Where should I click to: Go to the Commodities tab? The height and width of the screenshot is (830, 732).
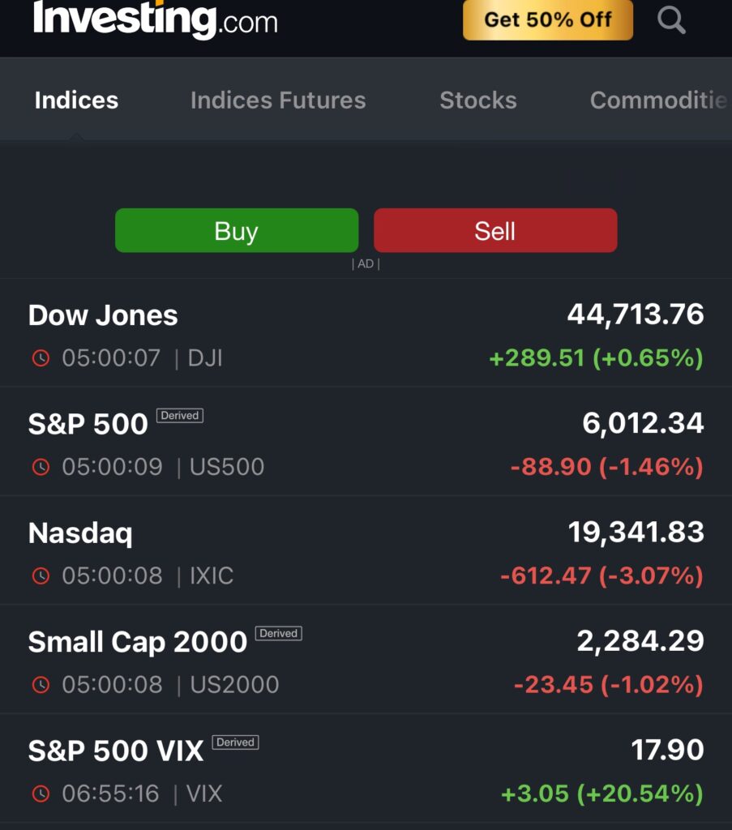(x=658, y=101)
